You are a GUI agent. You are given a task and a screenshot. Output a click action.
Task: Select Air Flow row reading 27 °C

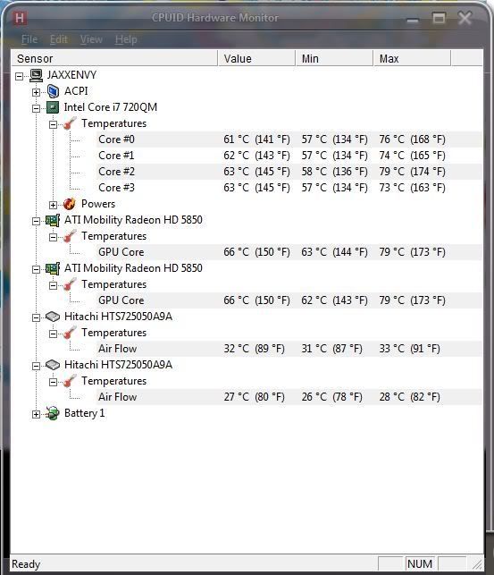(x=289, y=397)
